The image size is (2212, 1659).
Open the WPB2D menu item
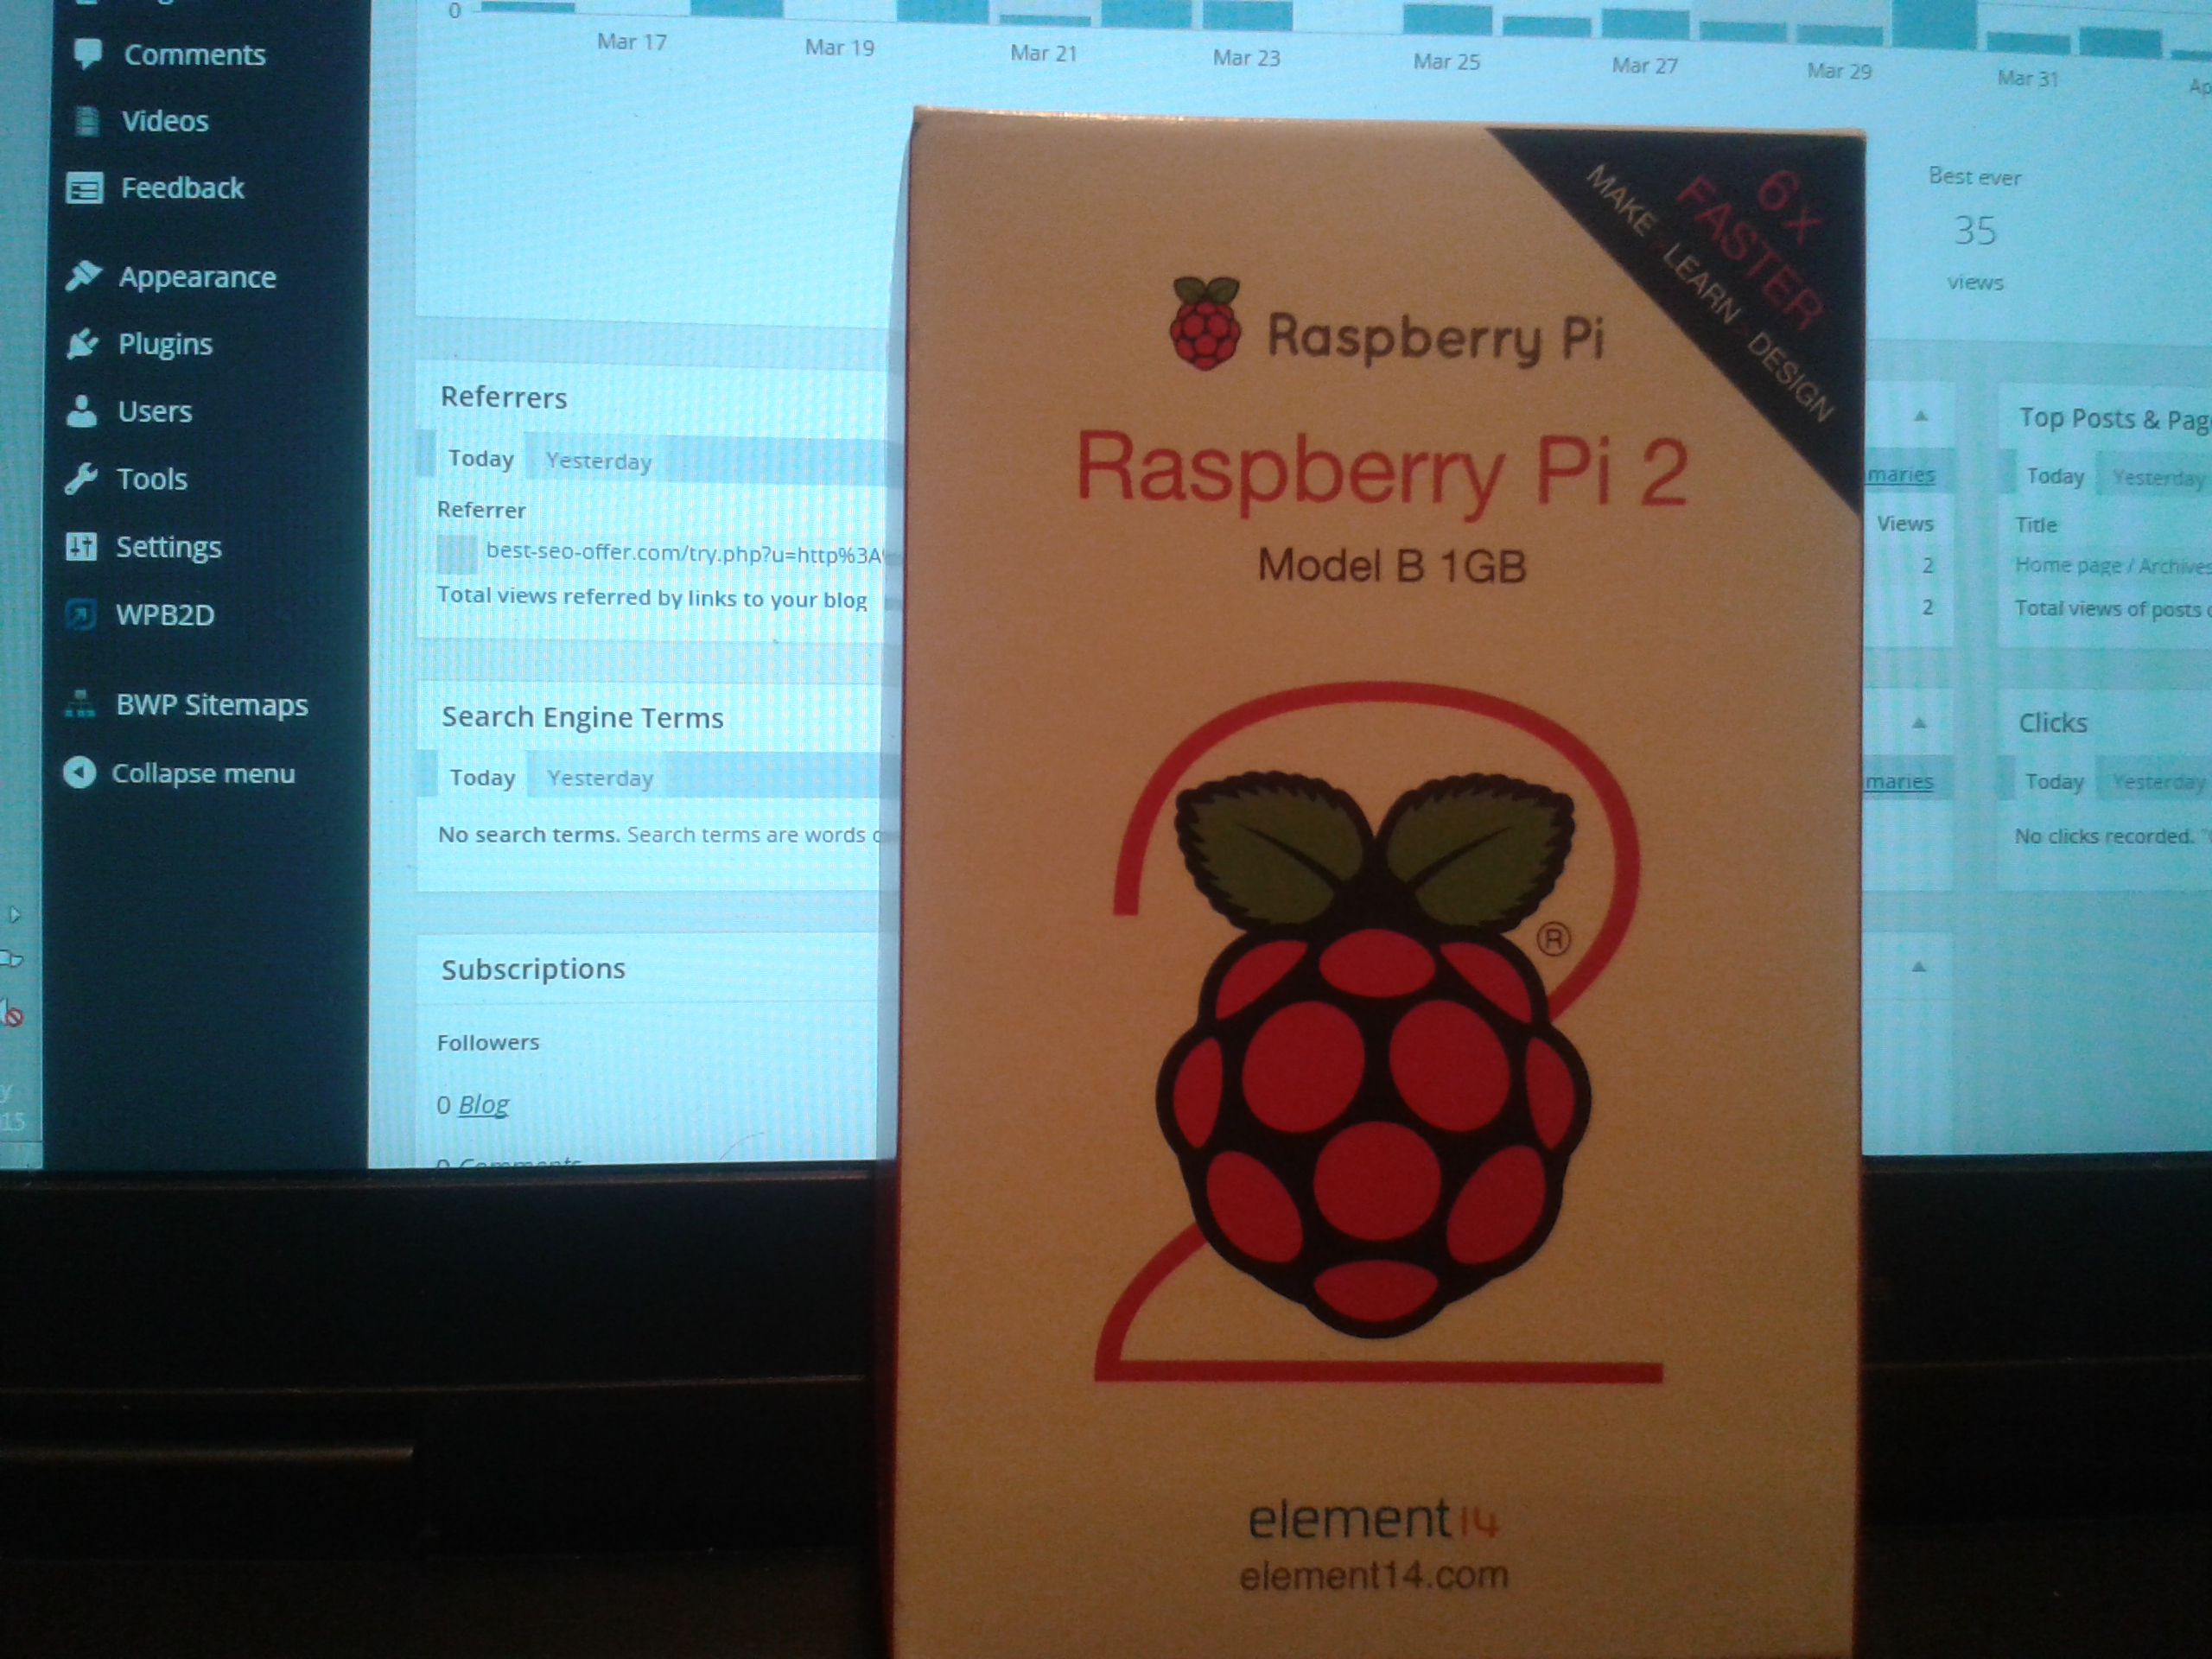click(x=165, y=614)
